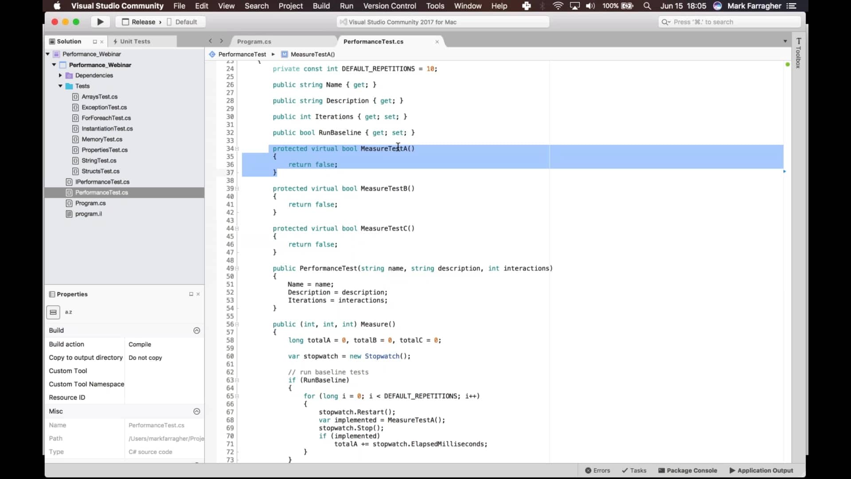Click the Custom Tool property field
Image resolution: width=851 pixels, height=479 pixels.
tap(164, 371)
